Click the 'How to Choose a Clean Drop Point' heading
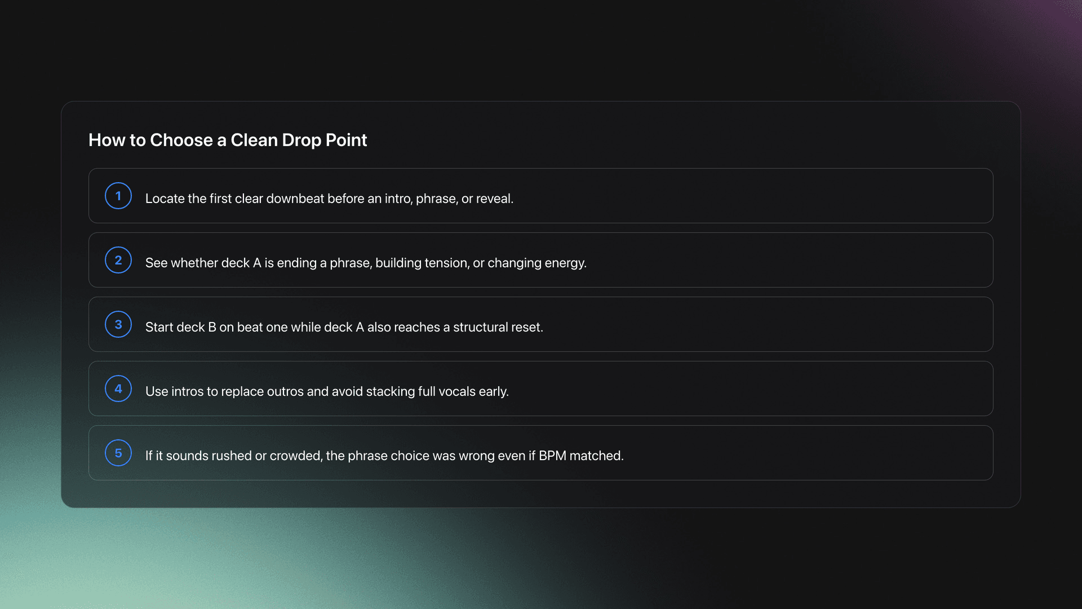The width and height of the screenshot is (1082, 609). point(228,140)
